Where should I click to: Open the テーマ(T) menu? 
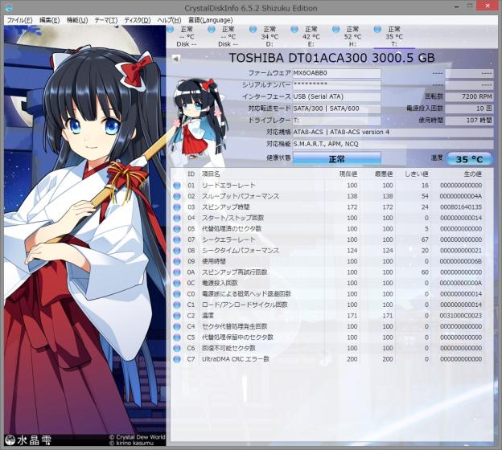(x=106, y=20)
